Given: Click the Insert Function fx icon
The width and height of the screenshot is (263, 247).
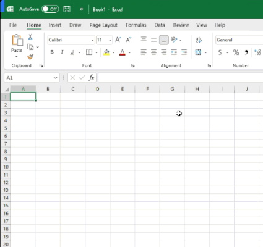Looking at the screenshot, I should [92, 78].
